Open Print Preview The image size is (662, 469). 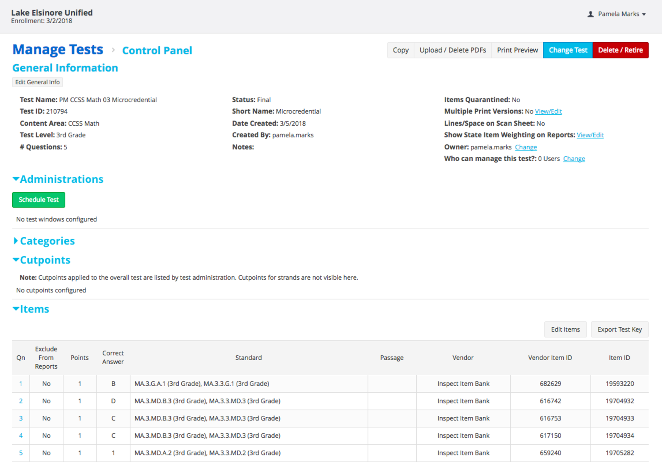pyautogui.click(x=517, y=50)
